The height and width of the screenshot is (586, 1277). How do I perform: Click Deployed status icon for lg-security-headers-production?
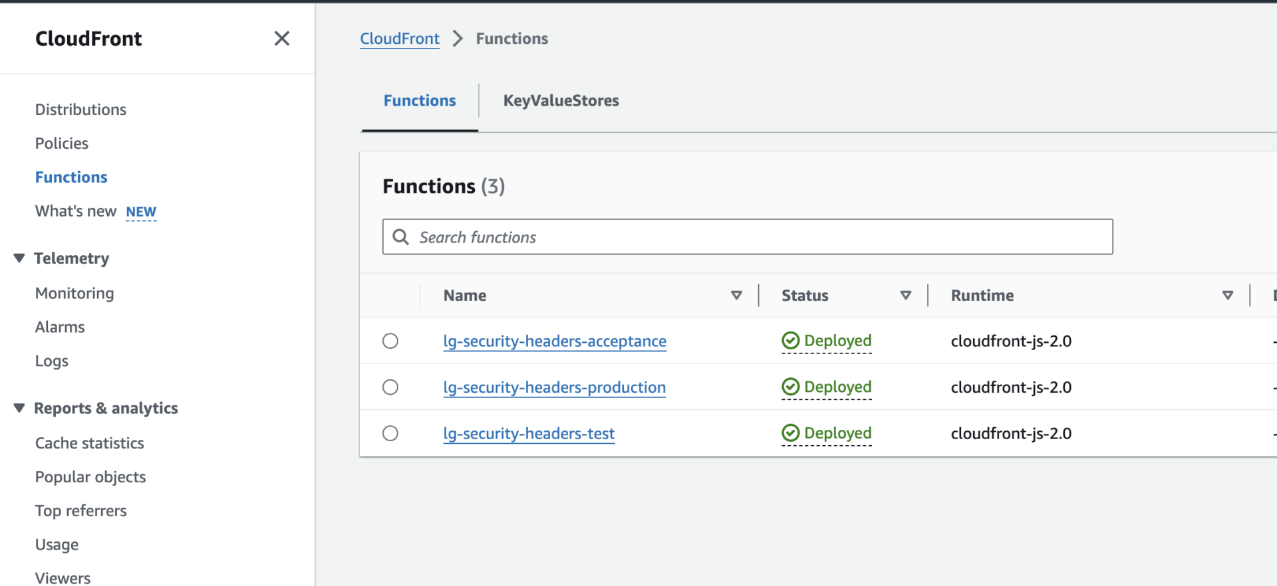pos(790,387)
